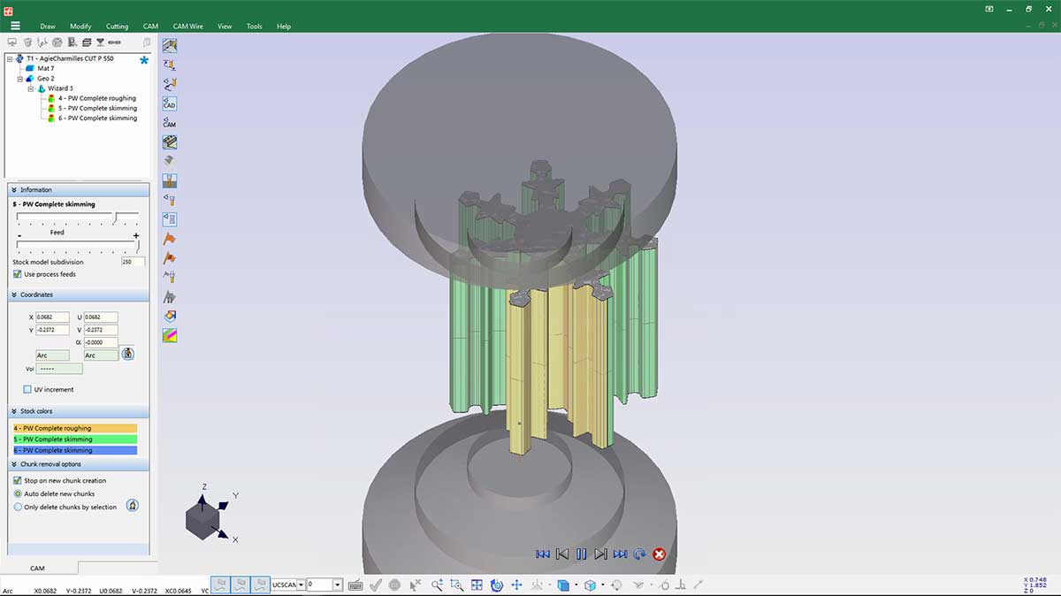The width and height of the screenshot is (1061, 596).
Task: Click the fit-all view icon in bottom toolbar
Action: [x=477, y=584]
